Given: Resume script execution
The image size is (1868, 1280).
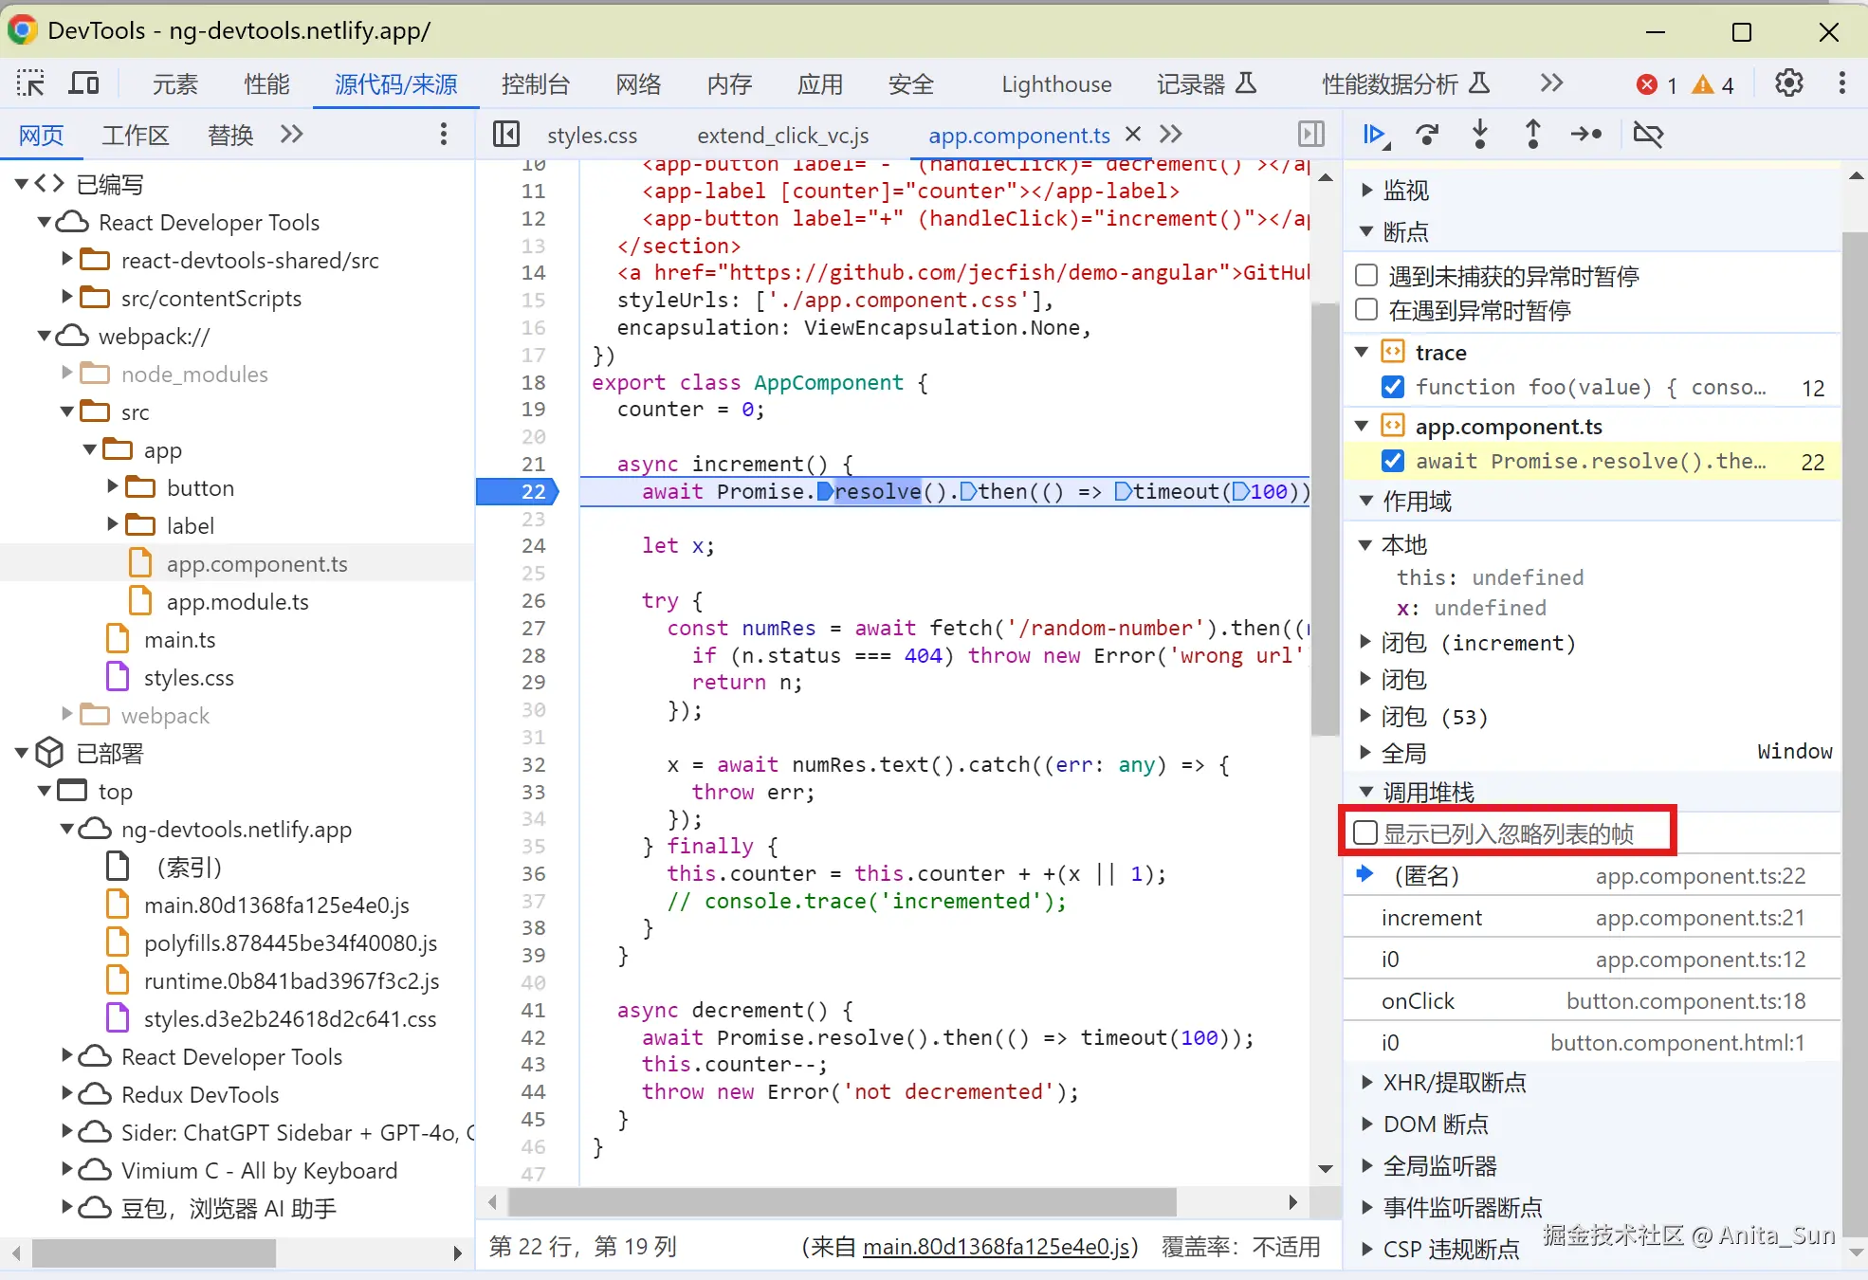Looking at the screenshot, I should pos(1374,135).
